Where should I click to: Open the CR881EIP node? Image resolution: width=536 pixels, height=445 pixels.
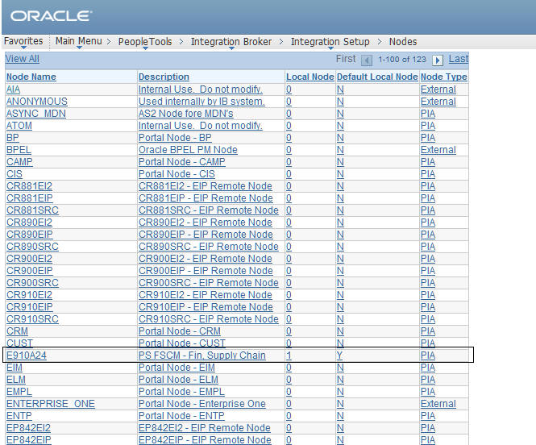[x=30, y=198]
